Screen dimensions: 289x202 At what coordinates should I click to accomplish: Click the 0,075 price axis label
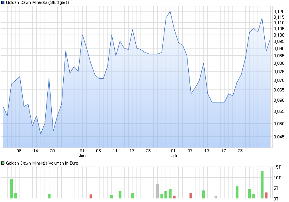click(x=279, y=72)
